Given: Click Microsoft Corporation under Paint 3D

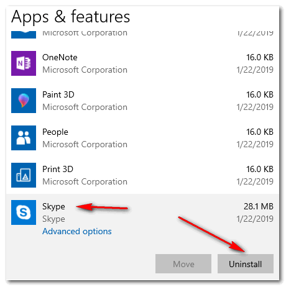Looking at the screenshot, I should point(85,107).
